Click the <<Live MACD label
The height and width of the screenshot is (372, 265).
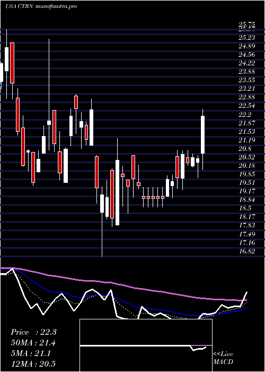223,358
